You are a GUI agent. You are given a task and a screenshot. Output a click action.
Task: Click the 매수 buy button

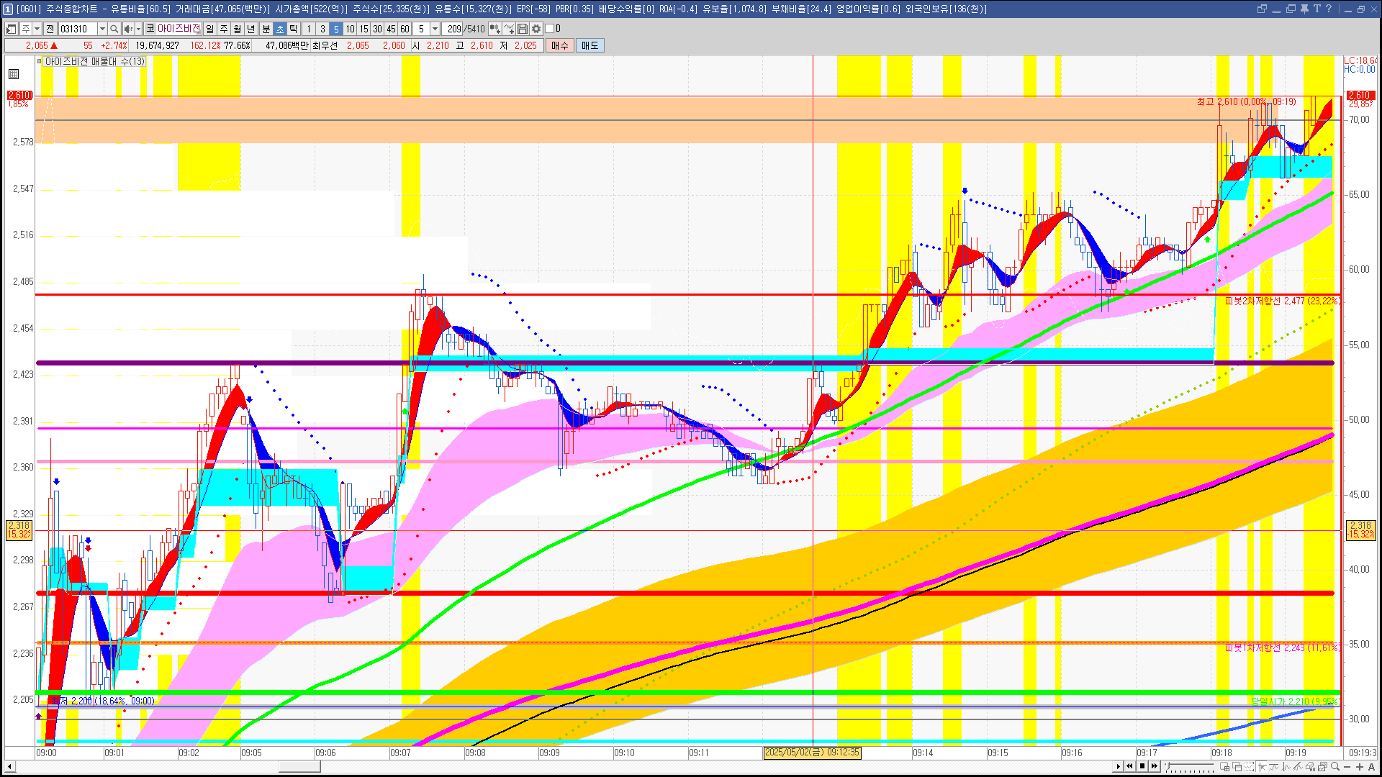(x=560, y=45)
